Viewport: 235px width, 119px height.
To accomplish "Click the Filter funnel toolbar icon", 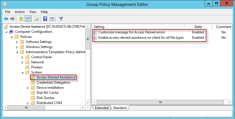I will (61, 19).
